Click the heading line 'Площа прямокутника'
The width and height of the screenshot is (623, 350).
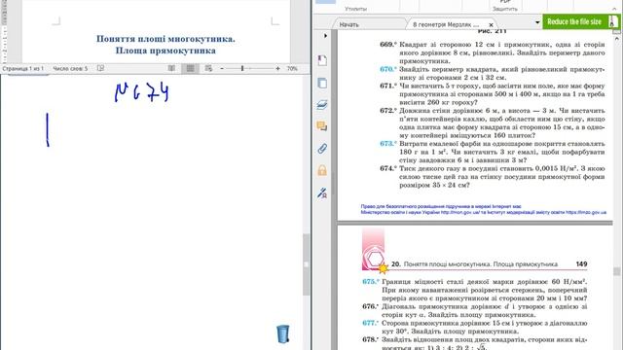click(x=165, y=51)
